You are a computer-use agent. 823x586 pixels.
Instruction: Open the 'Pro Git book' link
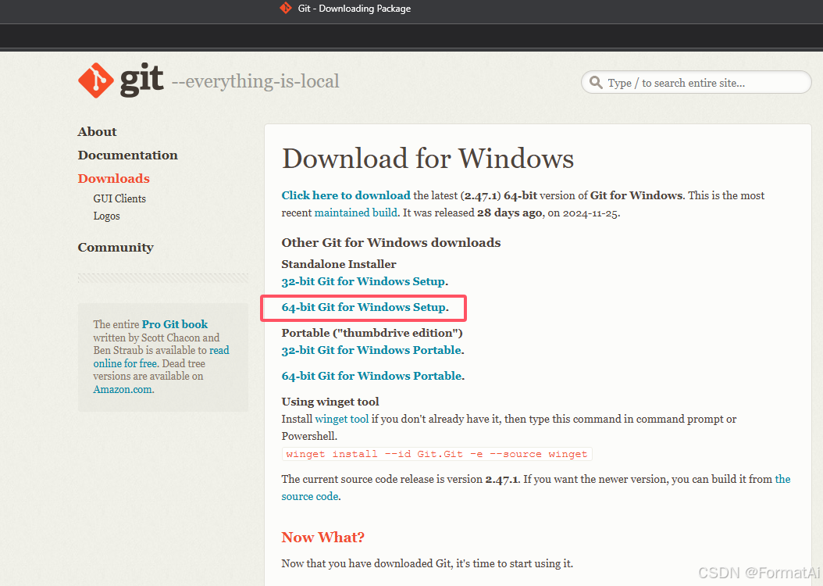tap(175, 324)
